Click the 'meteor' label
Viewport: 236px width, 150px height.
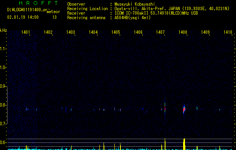click(53, 12)
